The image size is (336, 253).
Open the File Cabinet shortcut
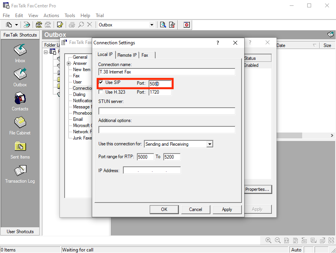pos(20,126)
